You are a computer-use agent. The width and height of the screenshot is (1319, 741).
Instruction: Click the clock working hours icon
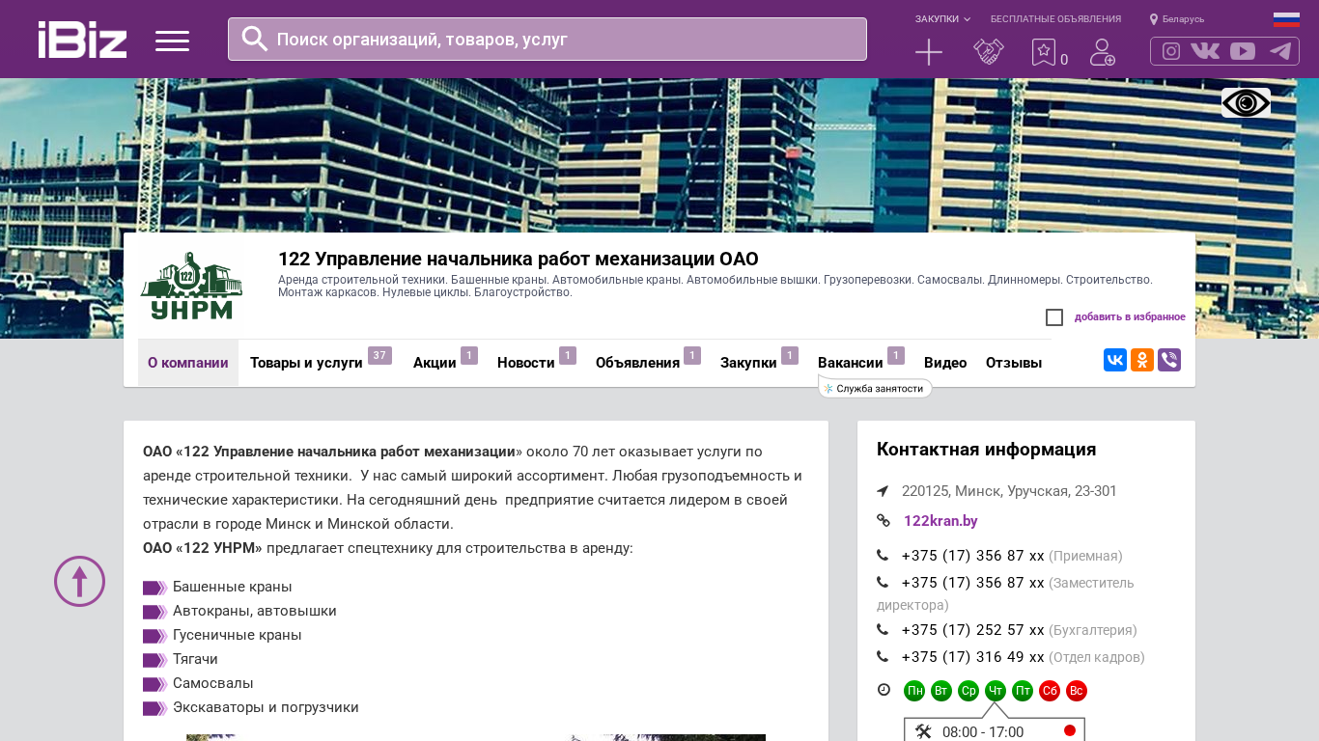pos(884,690)
